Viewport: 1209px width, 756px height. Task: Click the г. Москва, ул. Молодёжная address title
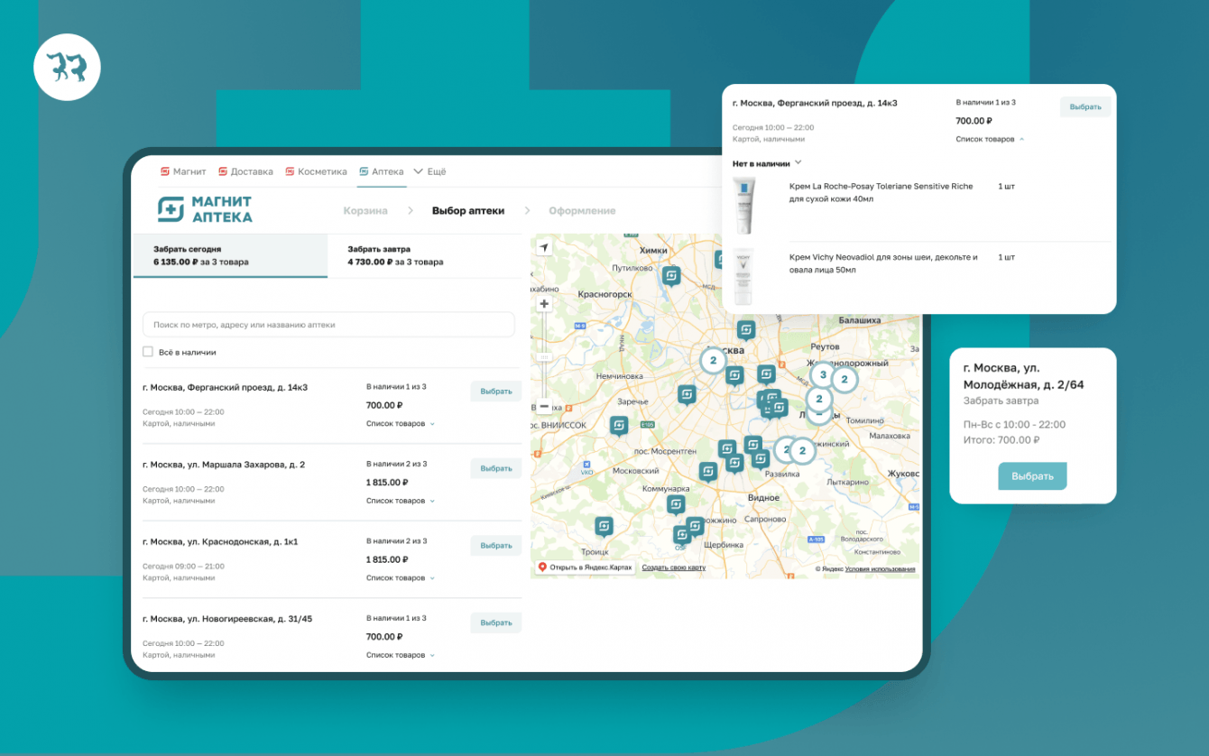(1023, 376)
